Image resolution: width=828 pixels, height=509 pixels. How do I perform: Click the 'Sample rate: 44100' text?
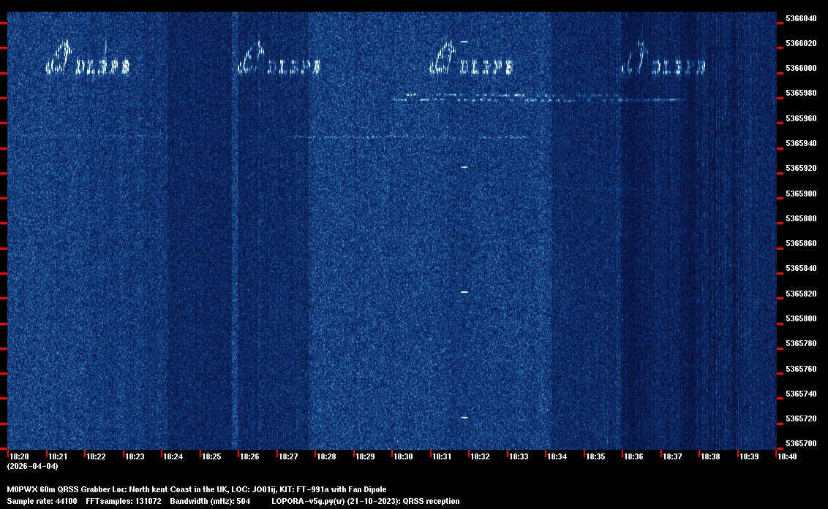point(42,501)
